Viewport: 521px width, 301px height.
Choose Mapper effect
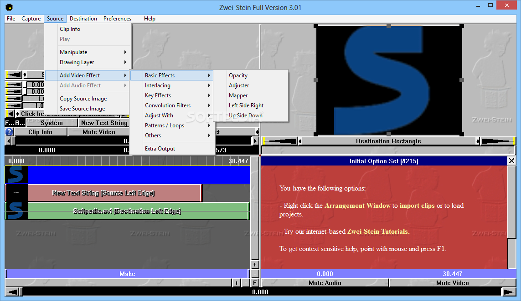pyautogui.click(x=251, y=95)
